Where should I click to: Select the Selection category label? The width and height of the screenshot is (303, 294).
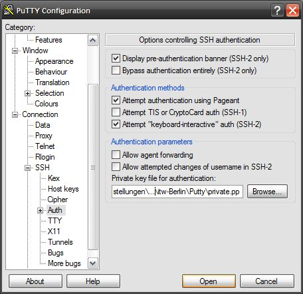(x=49, y=93)
